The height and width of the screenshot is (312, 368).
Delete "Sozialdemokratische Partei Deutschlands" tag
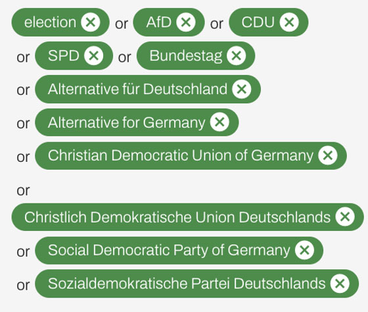pyautogui.click(x=340, y=283)
